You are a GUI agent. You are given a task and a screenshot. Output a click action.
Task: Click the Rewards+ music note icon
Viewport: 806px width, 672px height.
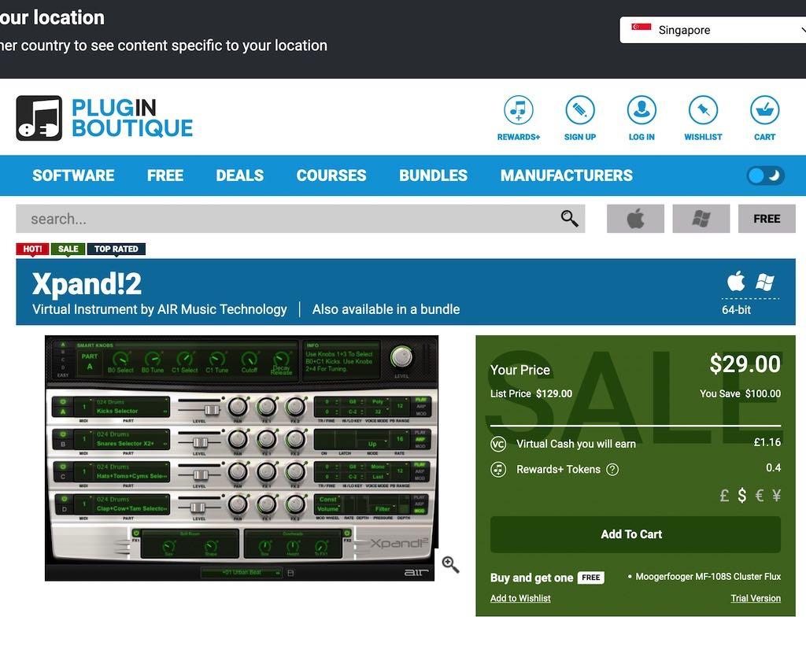coord(518,111)
